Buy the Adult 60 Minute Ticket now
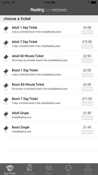 [87, 61]
